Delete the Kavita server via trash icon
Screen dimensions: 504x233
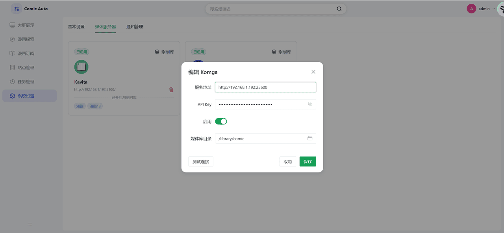(x=171, y=90)
